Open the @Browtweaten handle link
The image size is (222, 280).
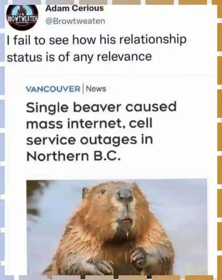75,21
